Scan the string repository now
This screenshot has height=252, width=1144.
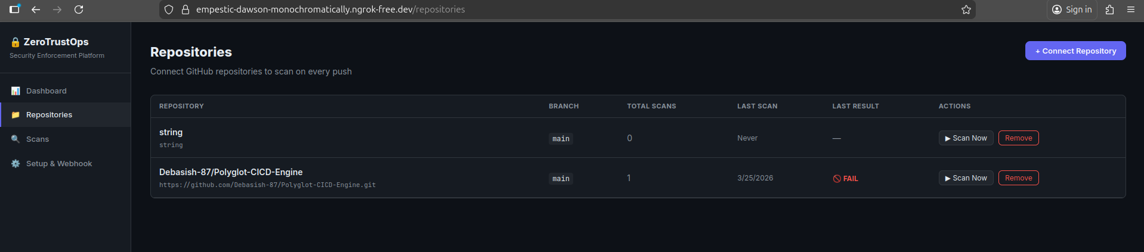[x=966, y=138]
